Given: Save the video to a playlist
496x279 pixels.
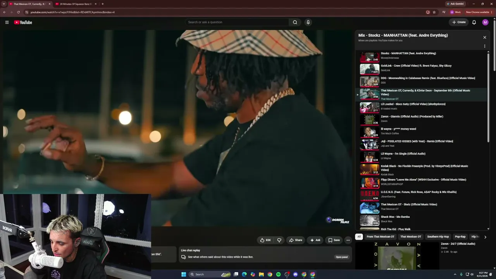Looking at the screenshot, I should [x=334, y=240].
